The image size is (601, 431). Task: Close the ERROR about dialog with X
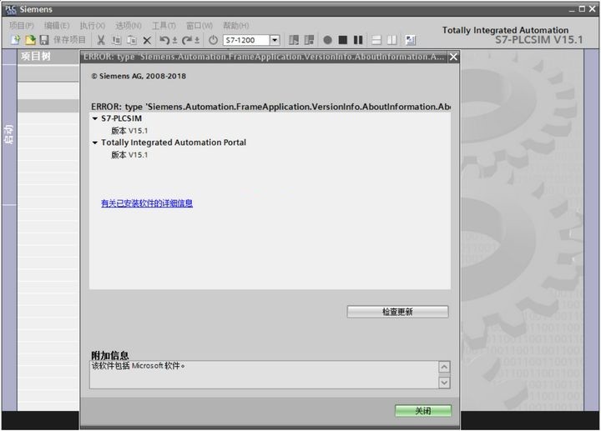[453, 57]
